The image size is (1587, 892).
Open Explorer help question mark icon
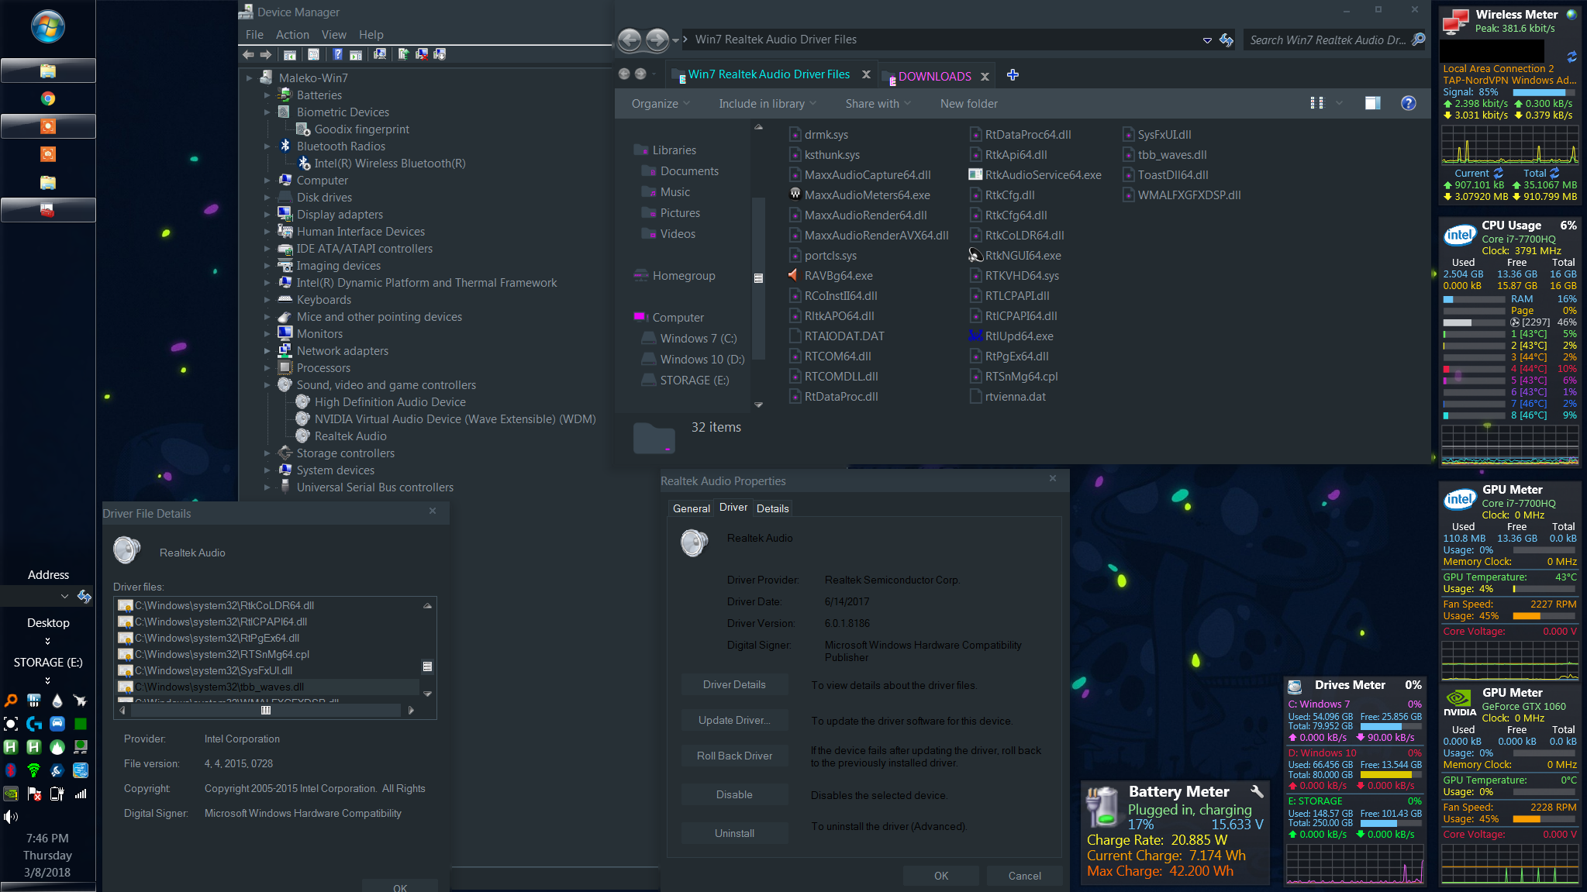[x=1409, y=103]
